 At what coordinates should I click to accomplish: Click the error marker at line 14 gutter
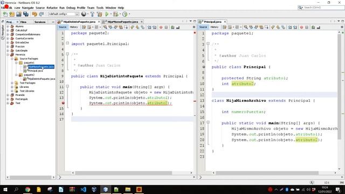tap(63, 103)
